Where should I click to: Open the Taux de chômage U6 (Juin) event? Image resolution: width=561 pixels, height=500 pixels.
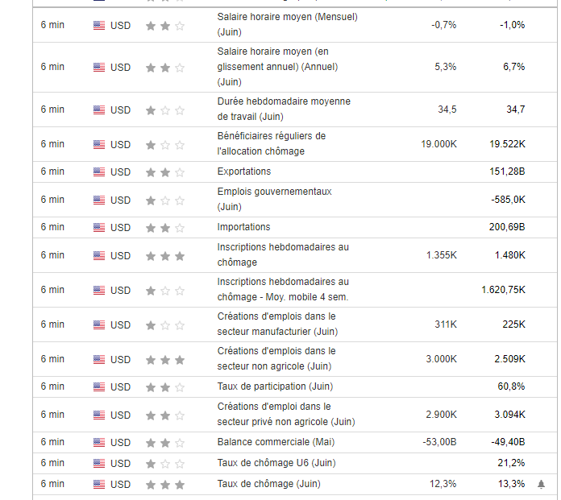click(276, 463)
